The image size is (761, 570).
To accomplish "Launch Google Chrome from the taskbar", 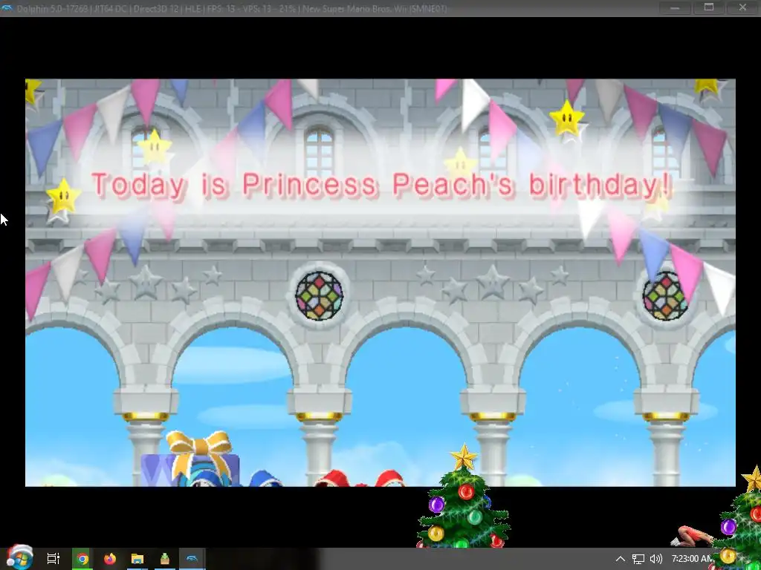I will click(x=82, y=559).
